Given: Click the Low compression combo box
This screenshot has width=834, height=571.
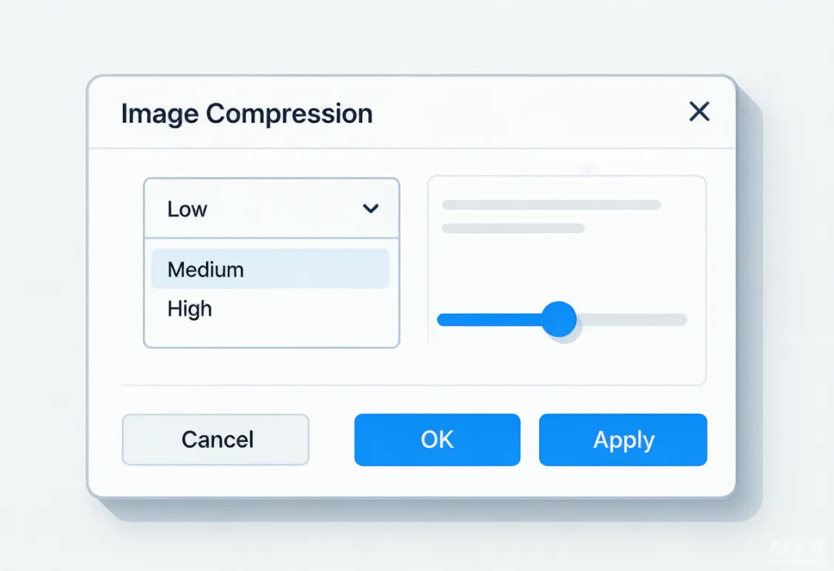Looking at the screenshot, I should pyautogui.click(x=271, y=209).
